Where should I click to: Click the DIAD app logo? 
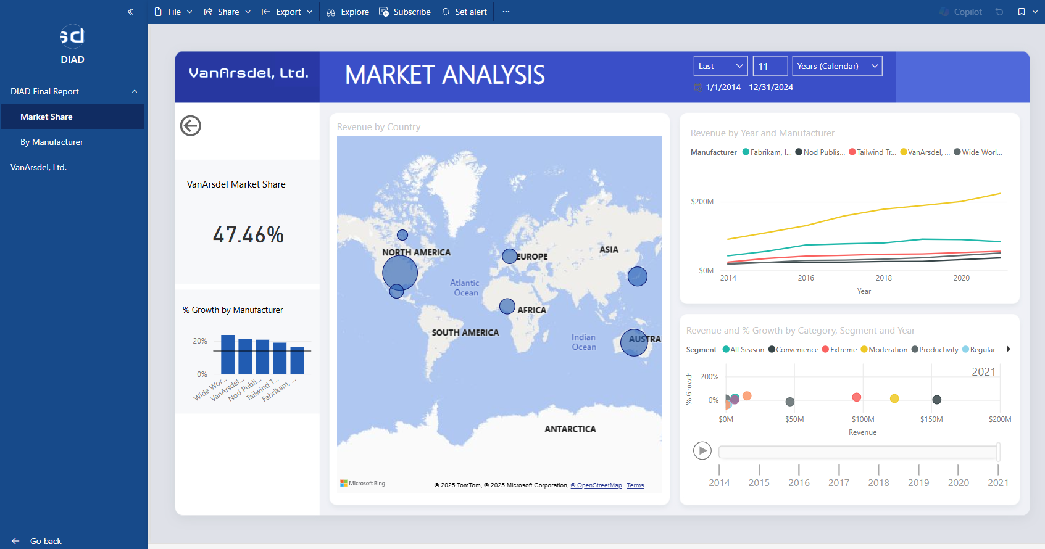72,36
